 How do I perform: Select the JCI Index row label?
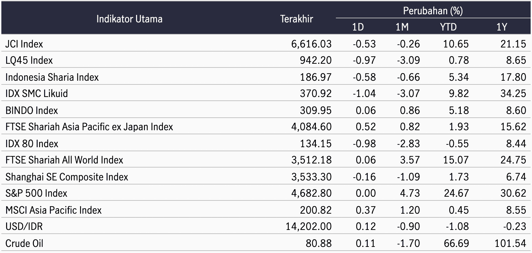click(24, 44)
